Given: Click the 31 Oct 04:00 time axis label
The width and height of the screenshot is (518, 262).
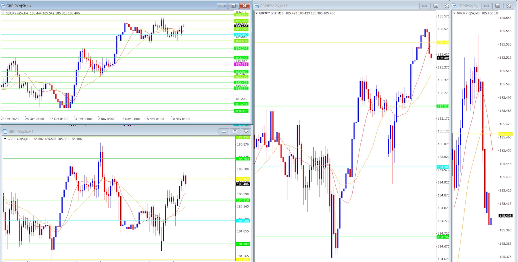Looking at the screenshot, I should (83, 119).
